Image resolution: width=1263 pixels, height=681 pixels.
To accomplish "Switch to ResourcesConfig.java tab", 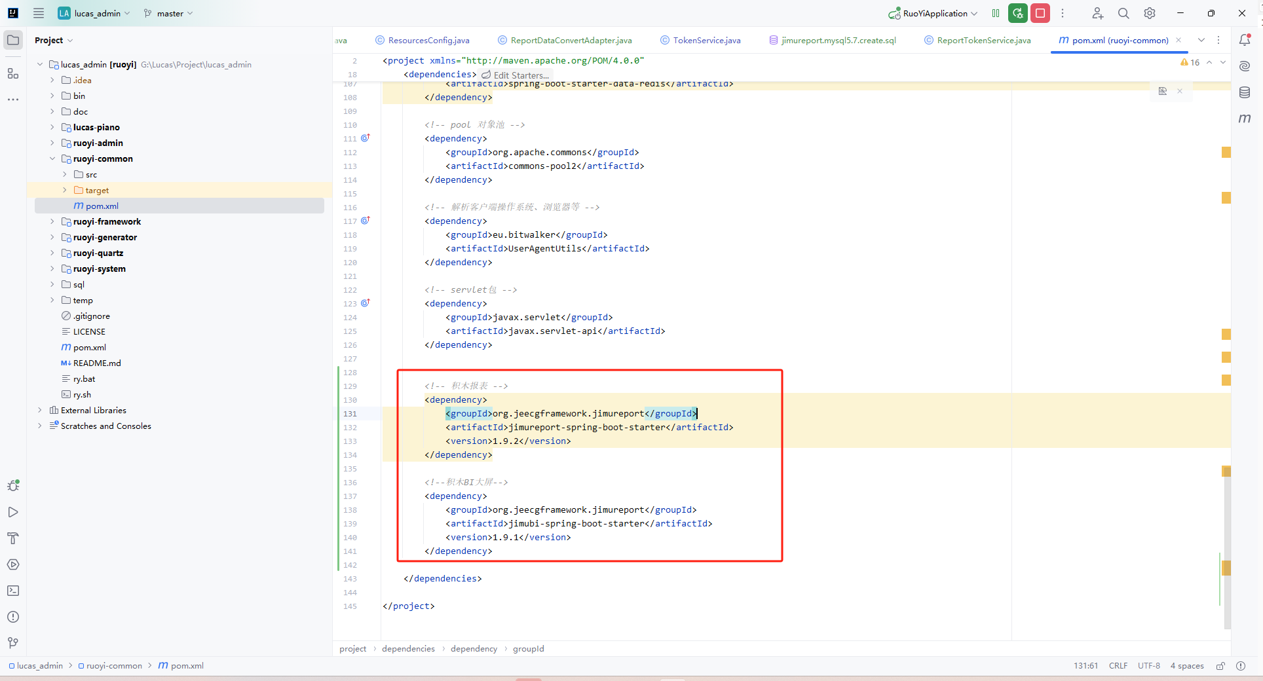I will click(x=423, y=40).
